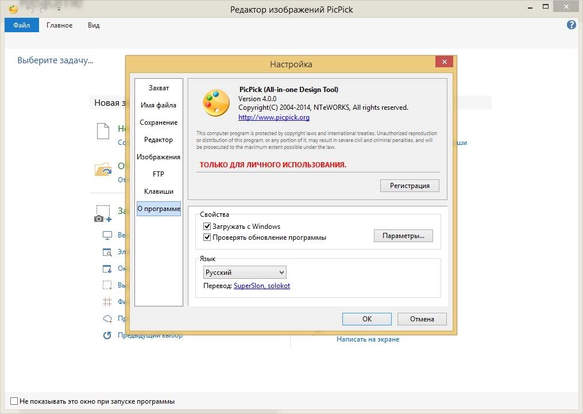Click the Version 4.0.0 text
The height and width of the screenshot is (414, 583).
click(257, 99)
